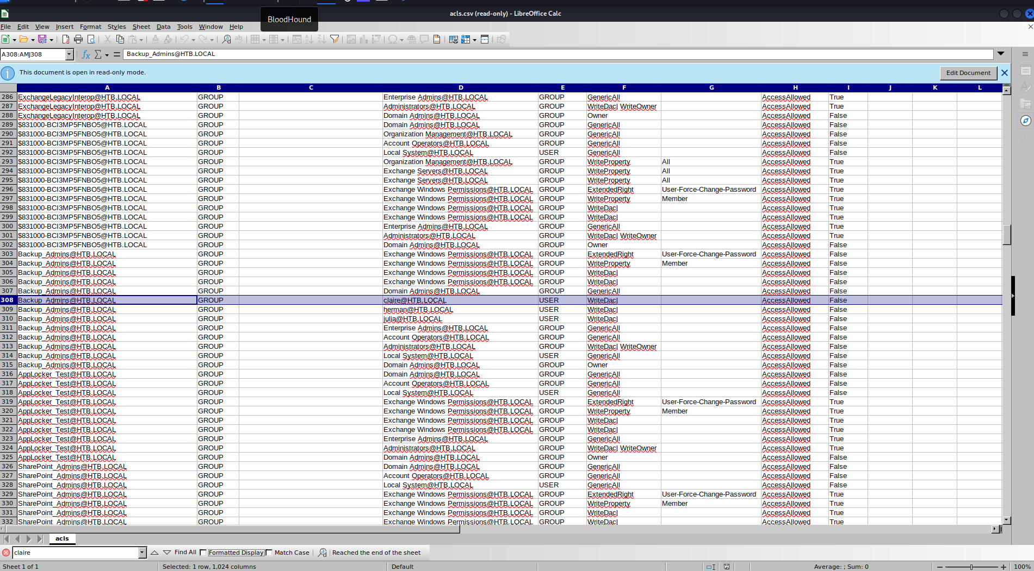Expand the Paste options dropdown arrow
Screen dimensions: 1034x571
tap(141, 40)
